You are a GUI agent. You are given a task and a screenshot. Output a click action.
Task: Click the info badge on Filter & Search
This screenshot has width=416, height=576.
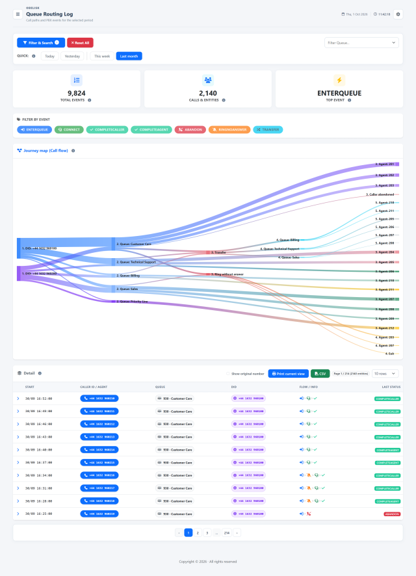coord(57,43)
